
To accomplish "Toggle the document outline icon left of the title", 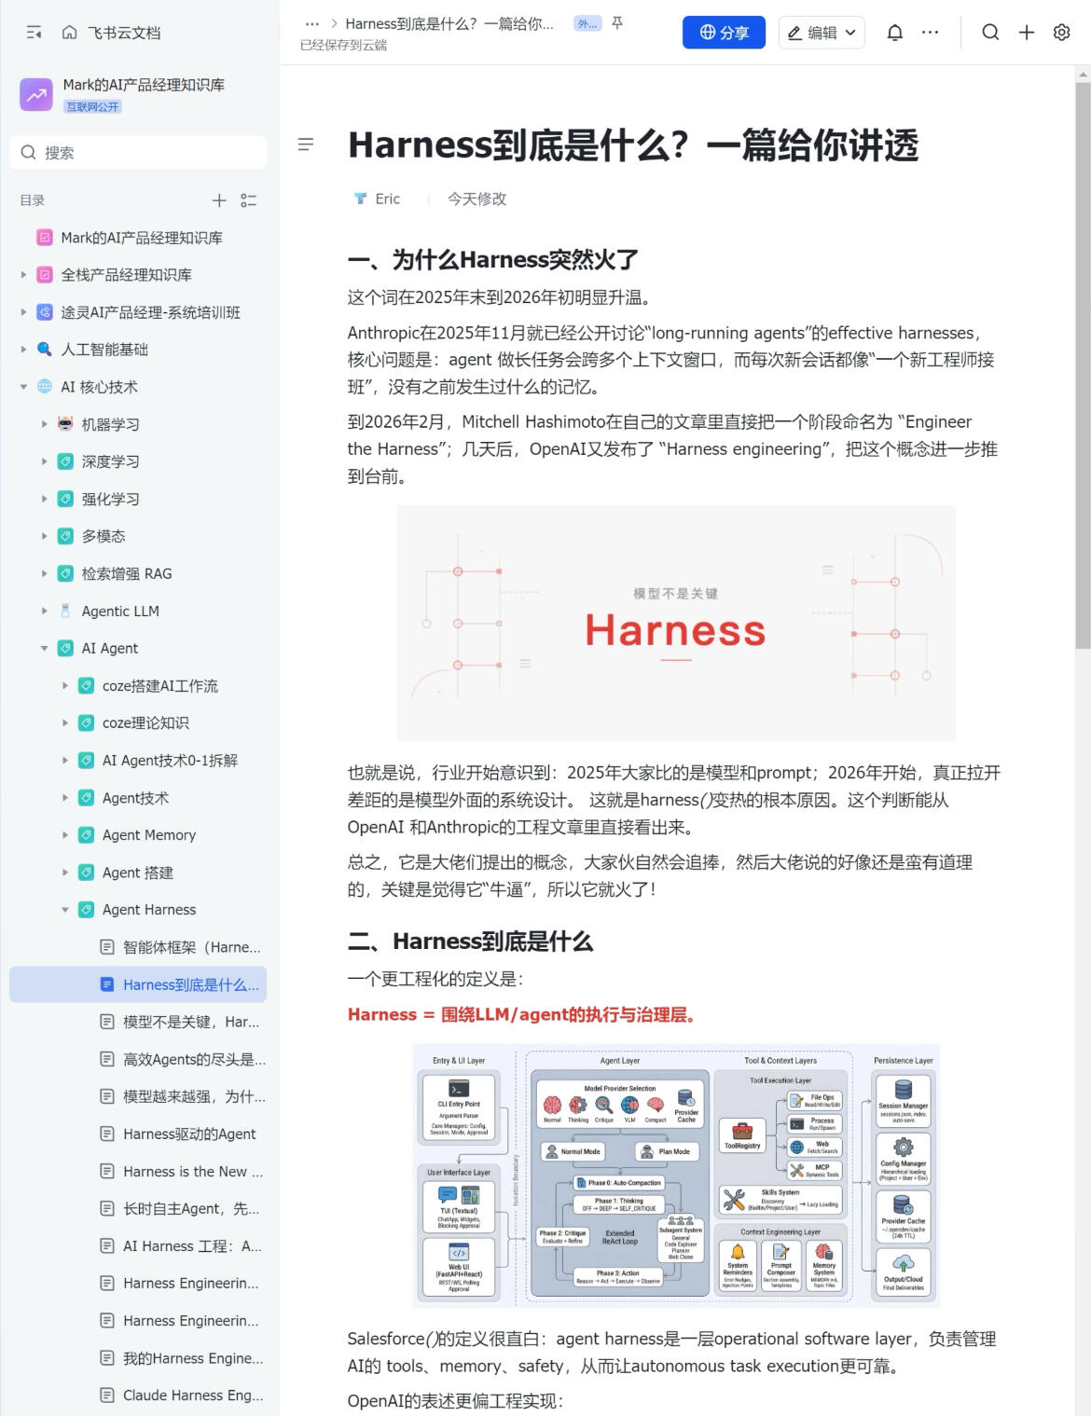I will coord(306,144).
